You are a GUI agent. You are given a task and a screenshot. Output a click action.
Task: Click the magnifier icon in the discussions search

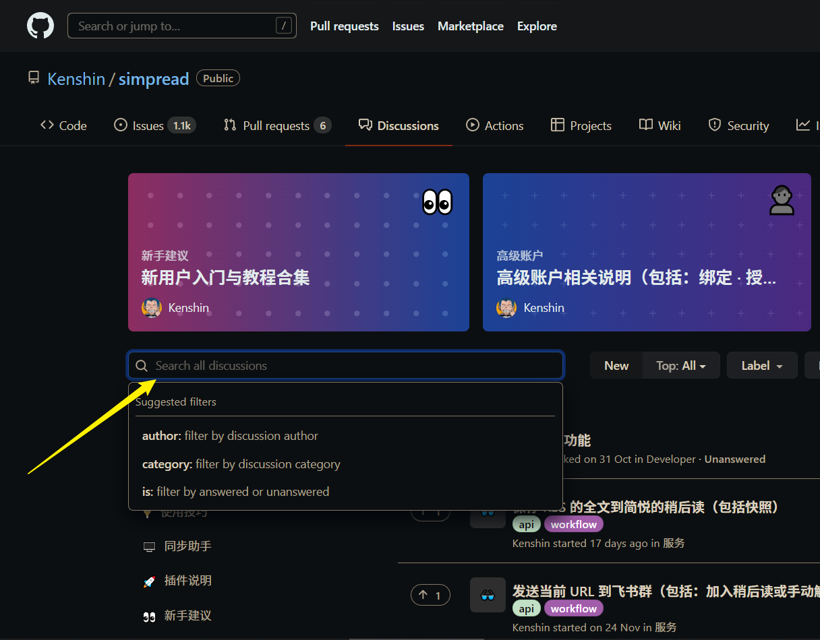142,366
